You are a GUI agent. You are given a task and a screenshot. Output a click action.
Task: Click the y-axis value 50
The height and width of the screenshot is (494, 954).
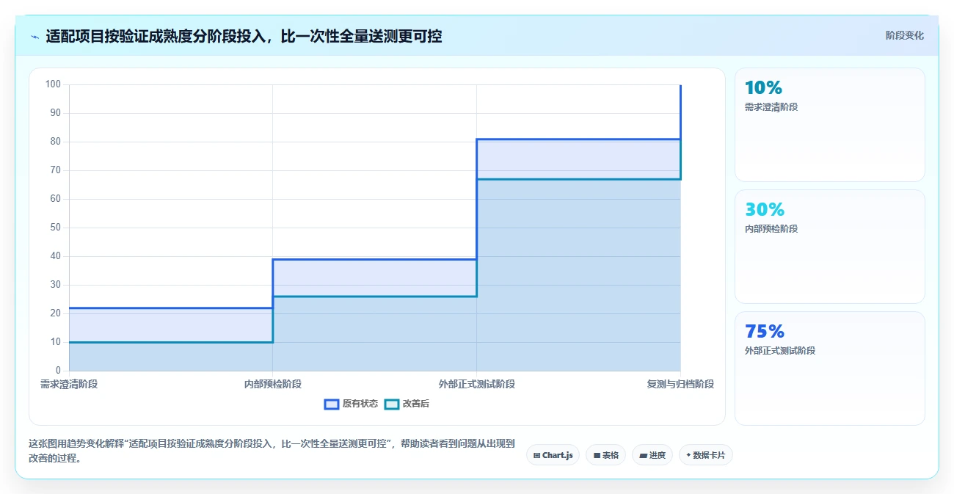(55, 228)
